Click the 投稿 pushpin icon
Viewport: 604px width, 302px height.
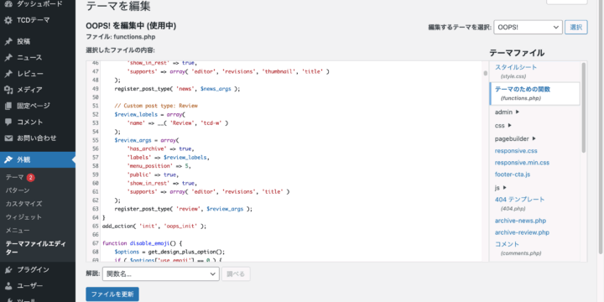click(x=8, y=42)
